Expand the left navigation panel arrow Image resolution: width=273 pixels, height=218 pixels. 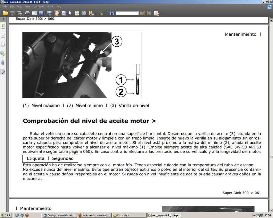pyautogui.click(x=3, y=19)
